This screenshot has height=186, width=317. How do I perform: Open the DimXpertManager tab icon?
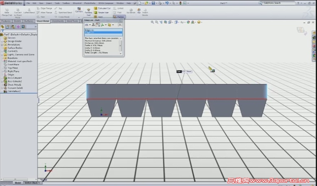point(18,27)
